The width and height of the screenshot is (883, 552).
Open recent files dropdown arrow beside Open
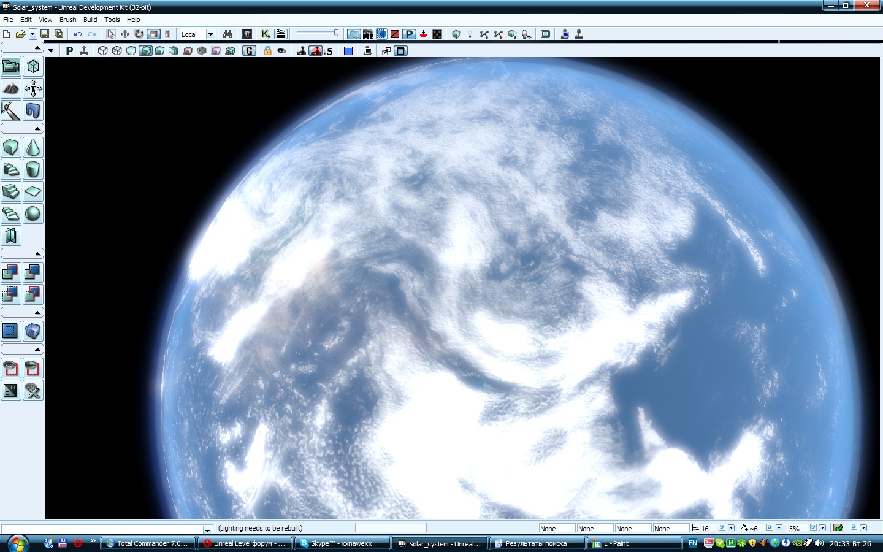click(33, 34)
